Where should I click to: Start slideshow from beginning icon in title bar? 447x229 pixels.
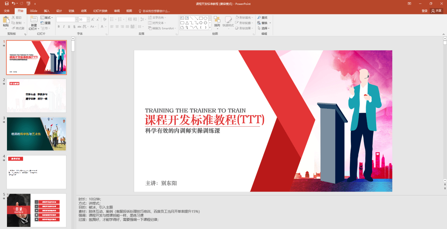click(x=28, y=3)
